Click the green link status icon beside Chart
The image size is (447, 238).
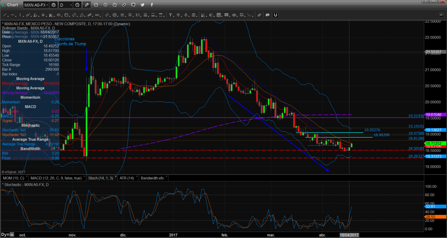(3, 5)
